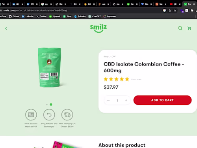Open the search icon in site header
The width and height of the screenshot is (197, 148).
(x=180, y=28)
